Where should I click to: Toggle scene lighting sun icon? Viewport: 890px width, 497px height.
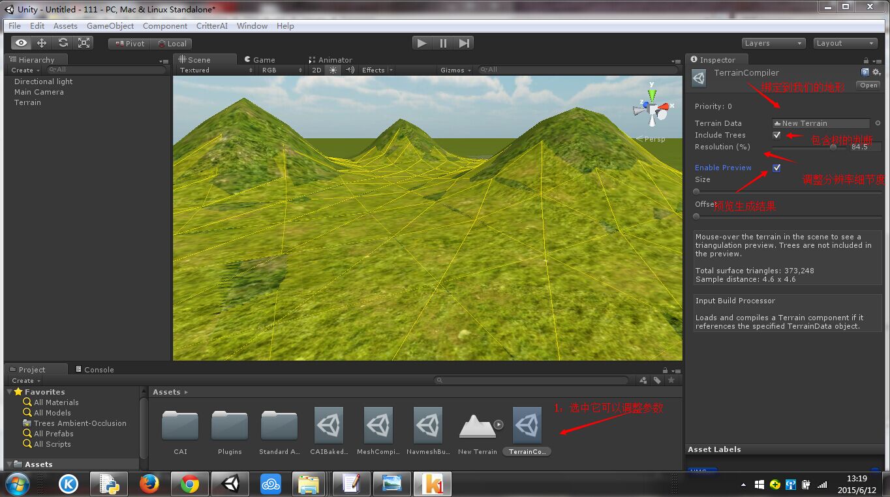(x=333, y=70)
